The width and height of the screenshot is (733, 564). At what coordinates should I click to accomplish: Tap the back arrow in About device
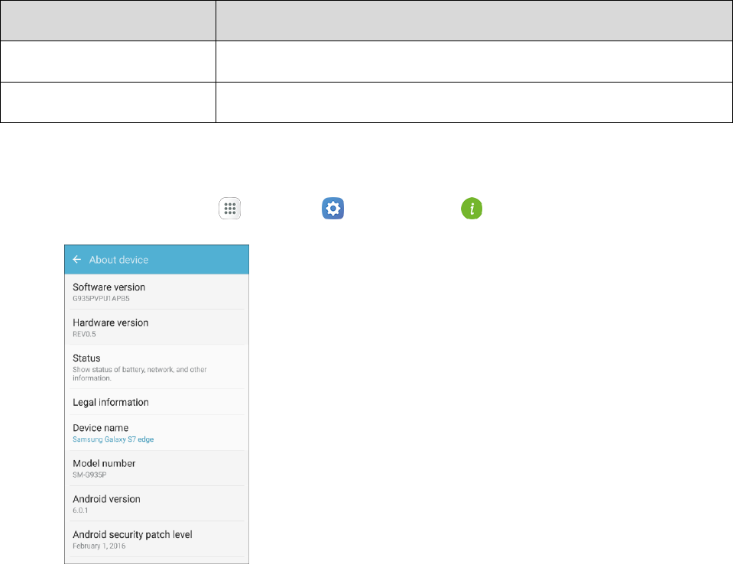point(77,259)
